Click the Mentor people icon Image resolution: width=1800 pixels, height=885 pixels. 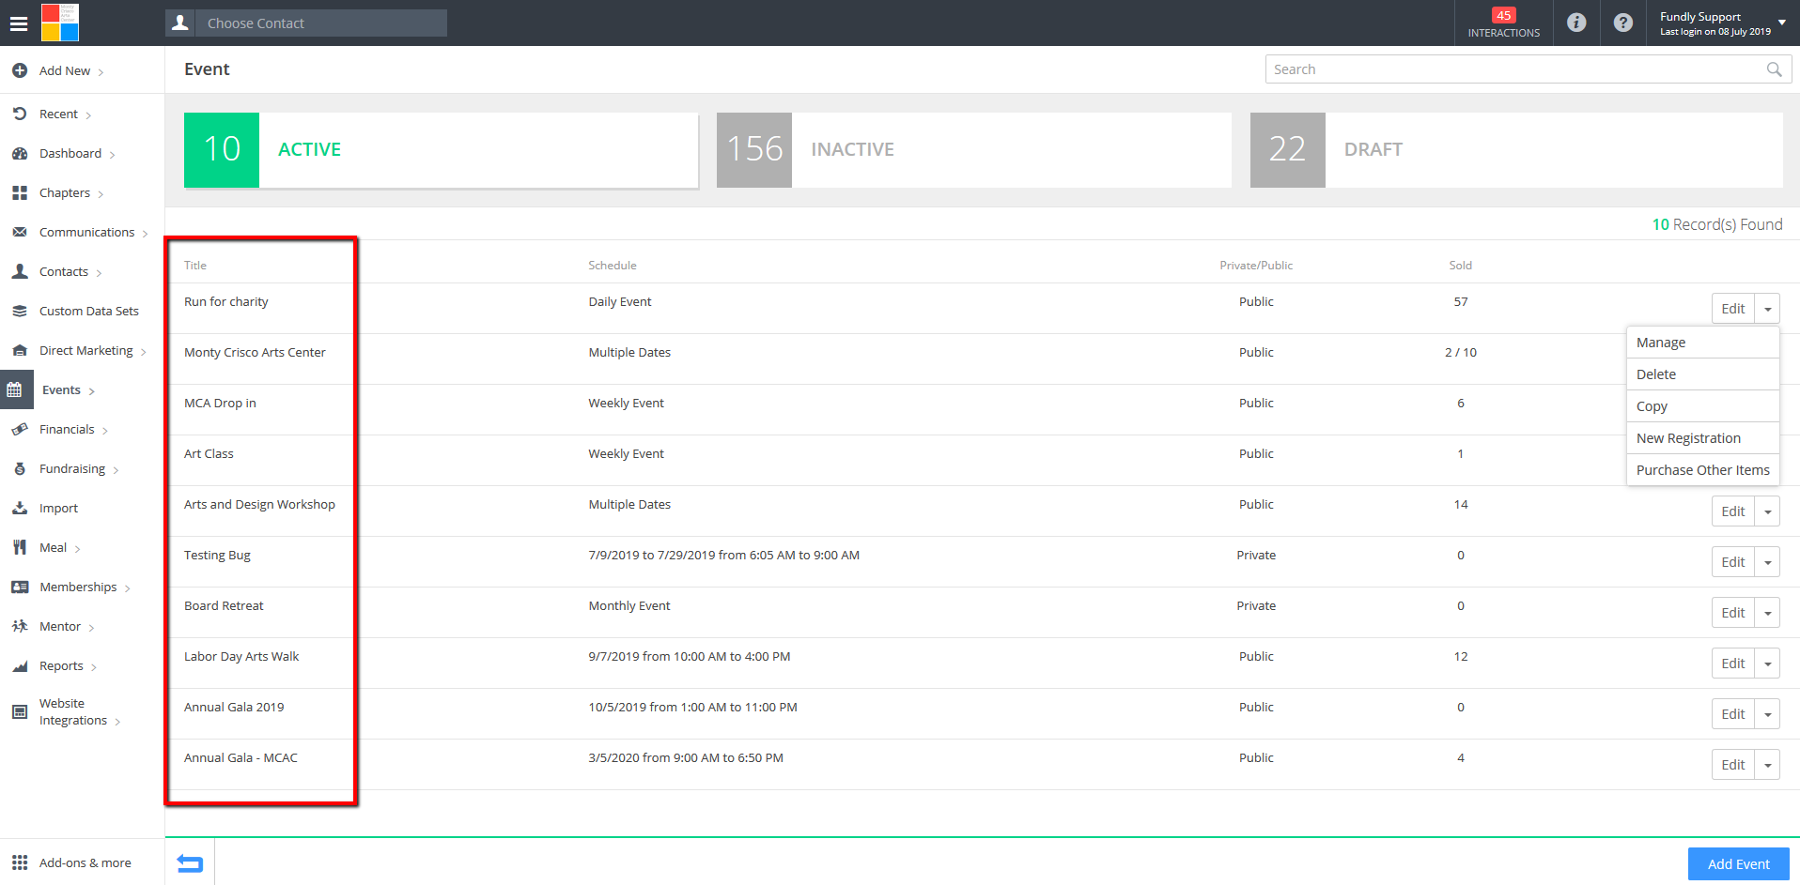(20, 626)
